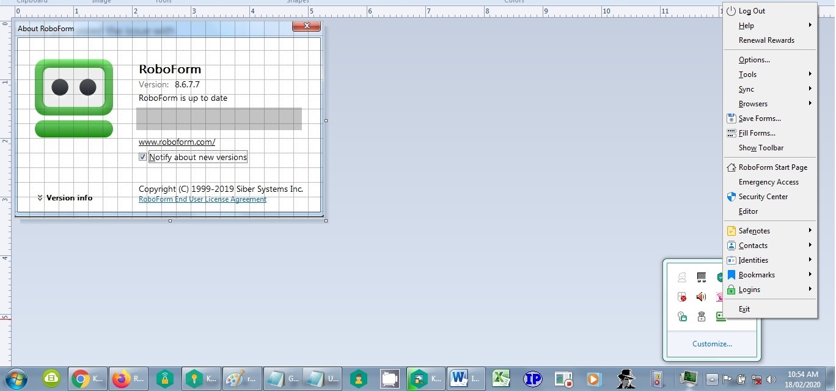Toggle Notify about new versions checkbox
The image size is (836, 391).
click(x=143, y=157)
